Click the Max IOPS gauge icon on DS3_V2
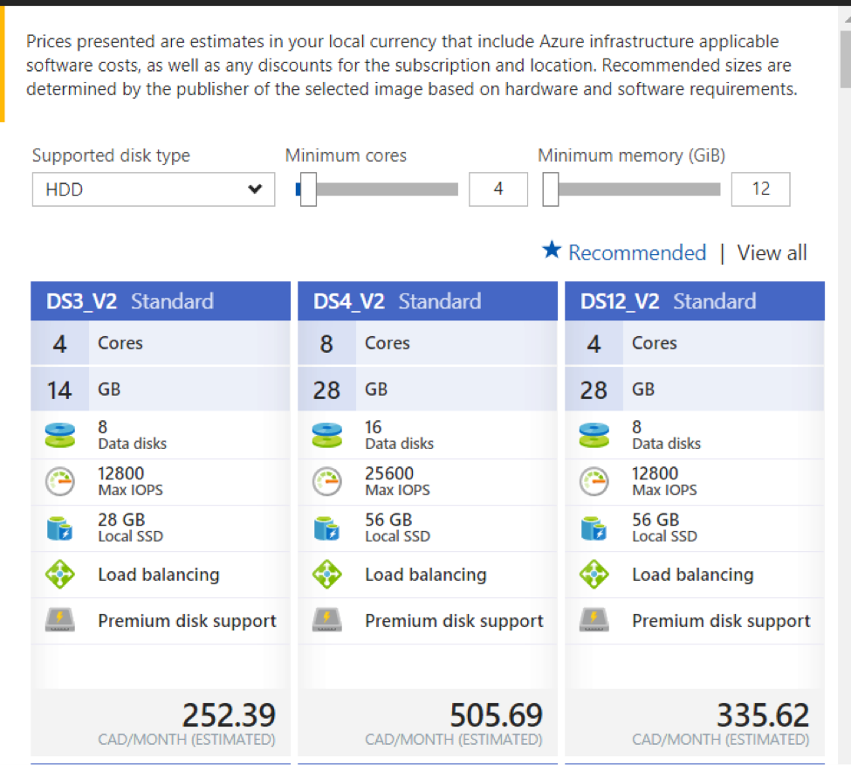851x765 pixels. click(59, 480)
